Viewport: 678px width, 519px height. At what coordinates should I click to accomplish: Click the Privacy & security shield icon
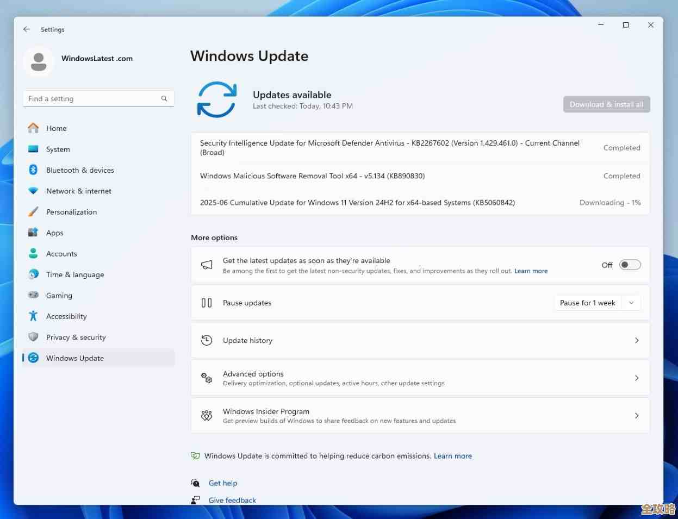point(33,337)
